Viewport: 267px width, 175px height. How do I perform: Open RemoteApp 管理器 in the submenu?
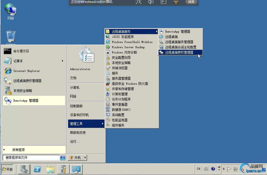coord(180,32)
